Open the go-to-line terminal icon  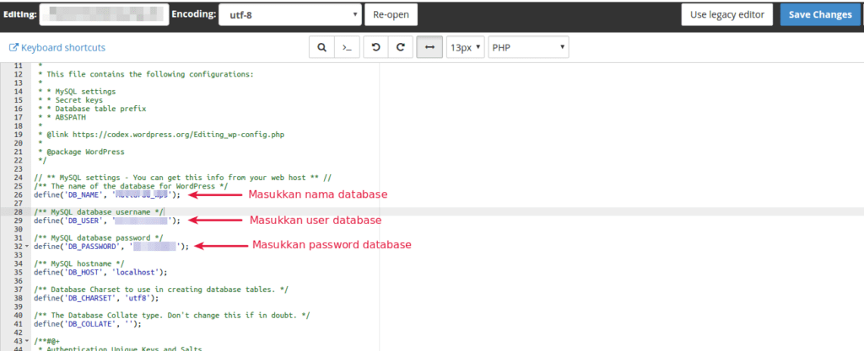coord(345,48)
